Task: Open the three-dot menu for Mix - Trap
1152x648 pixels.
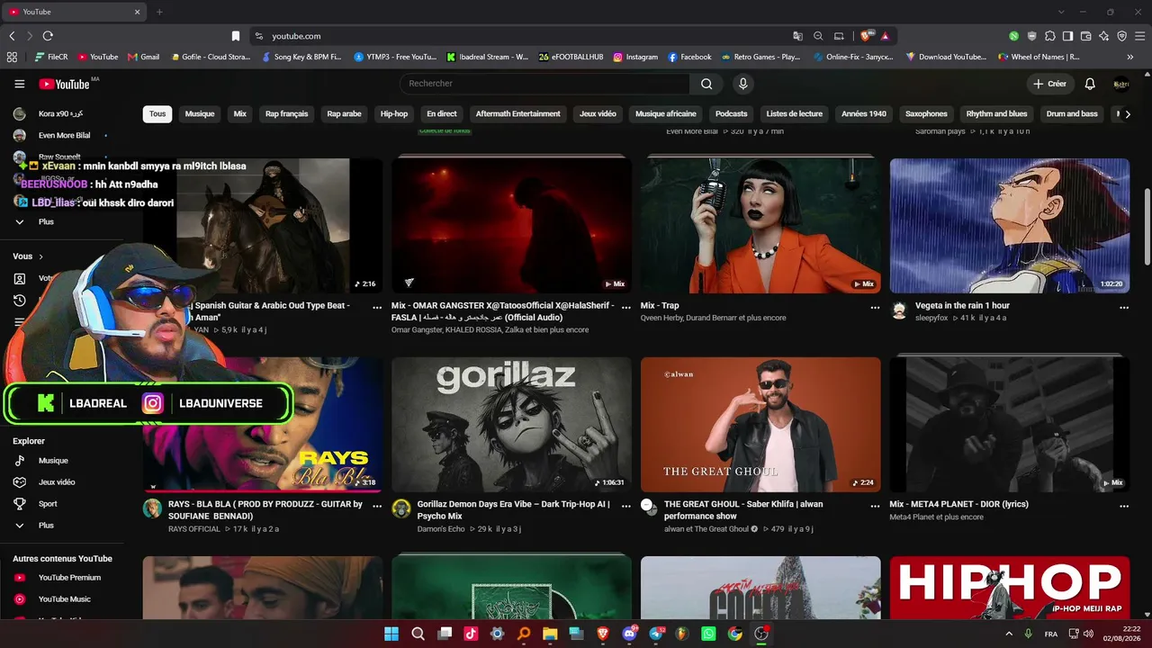Action: point(875,307)
